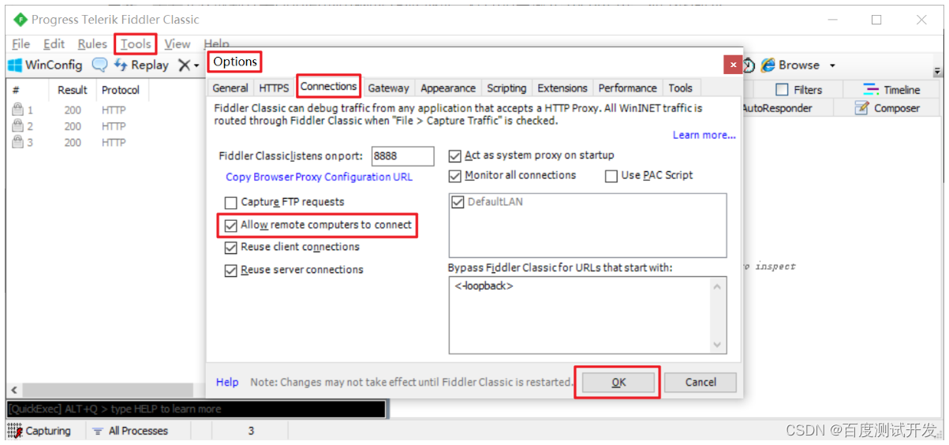This screenshot has width=949, height=445.
Task: Toggle Reuse client connections checkbox
Action: click(231, 247)
